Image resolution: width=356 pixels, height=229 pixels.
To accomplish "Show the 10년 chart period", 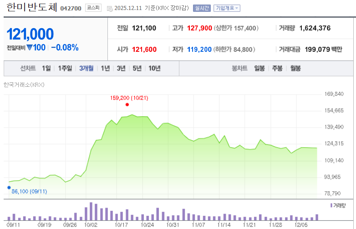I will tap(154, 68).
